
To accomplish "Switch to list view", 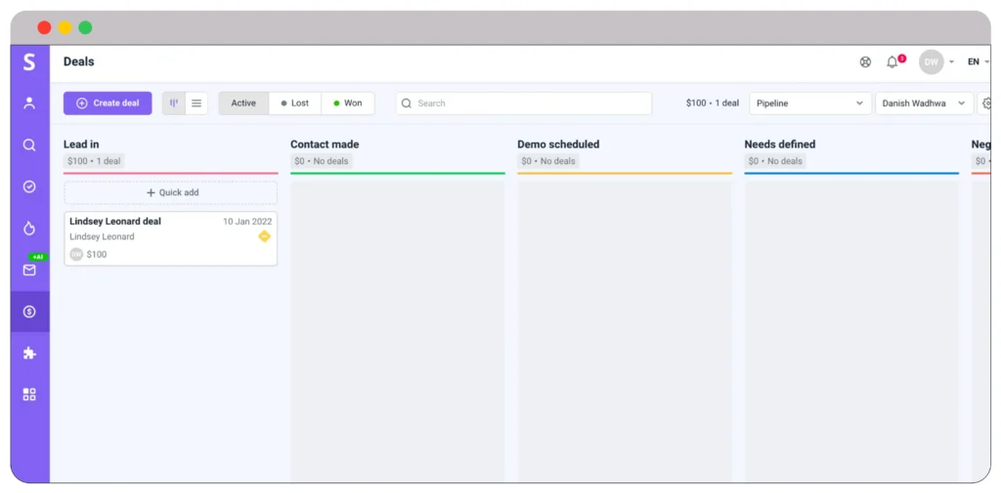I will [196, 103].
